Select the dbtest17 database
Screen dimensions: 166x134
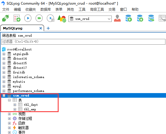[x=20, y=68]
